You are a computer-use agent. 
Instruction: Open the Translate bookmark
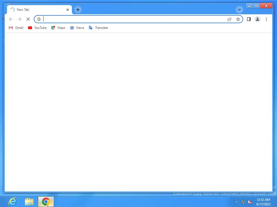click(98, 28)
